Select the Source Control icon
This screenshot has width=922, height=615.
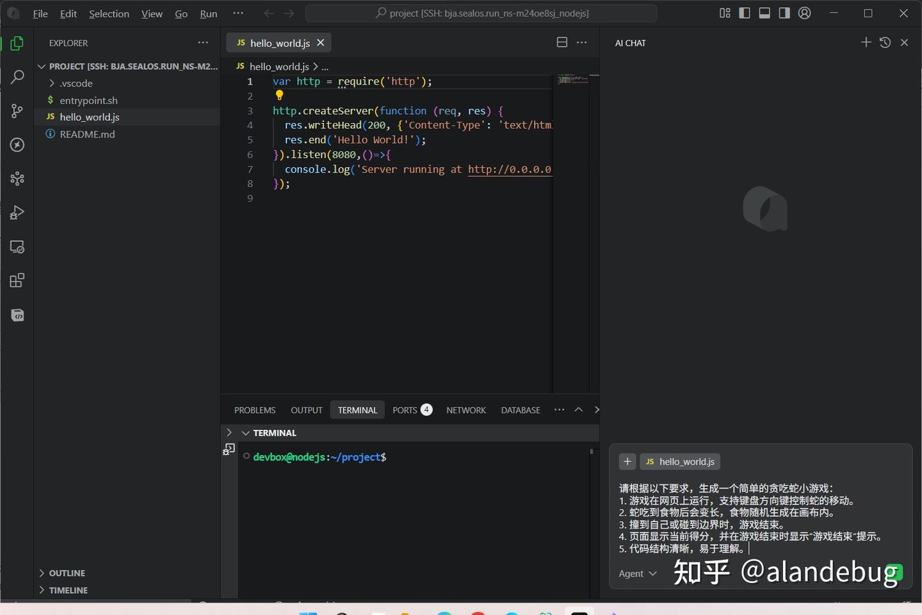(17, 110)
